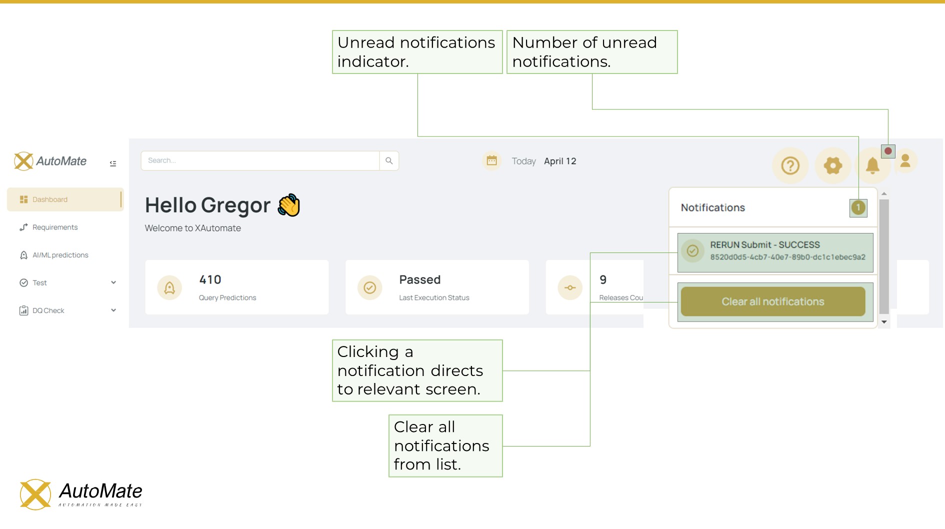Open the user profile icon
The image size is (945, 529).
pyautogui.click(x=905, y=161)
